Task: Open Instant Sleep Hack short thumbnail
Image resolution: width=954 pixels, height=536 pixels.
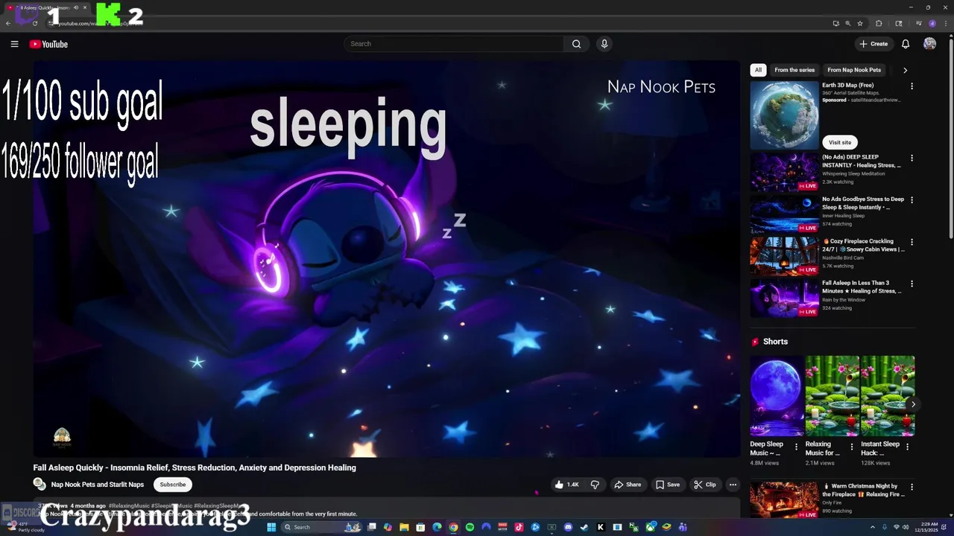Action: click(888, 395)
